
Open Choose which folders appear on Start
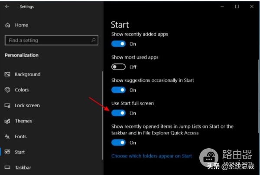click(151, 156)
